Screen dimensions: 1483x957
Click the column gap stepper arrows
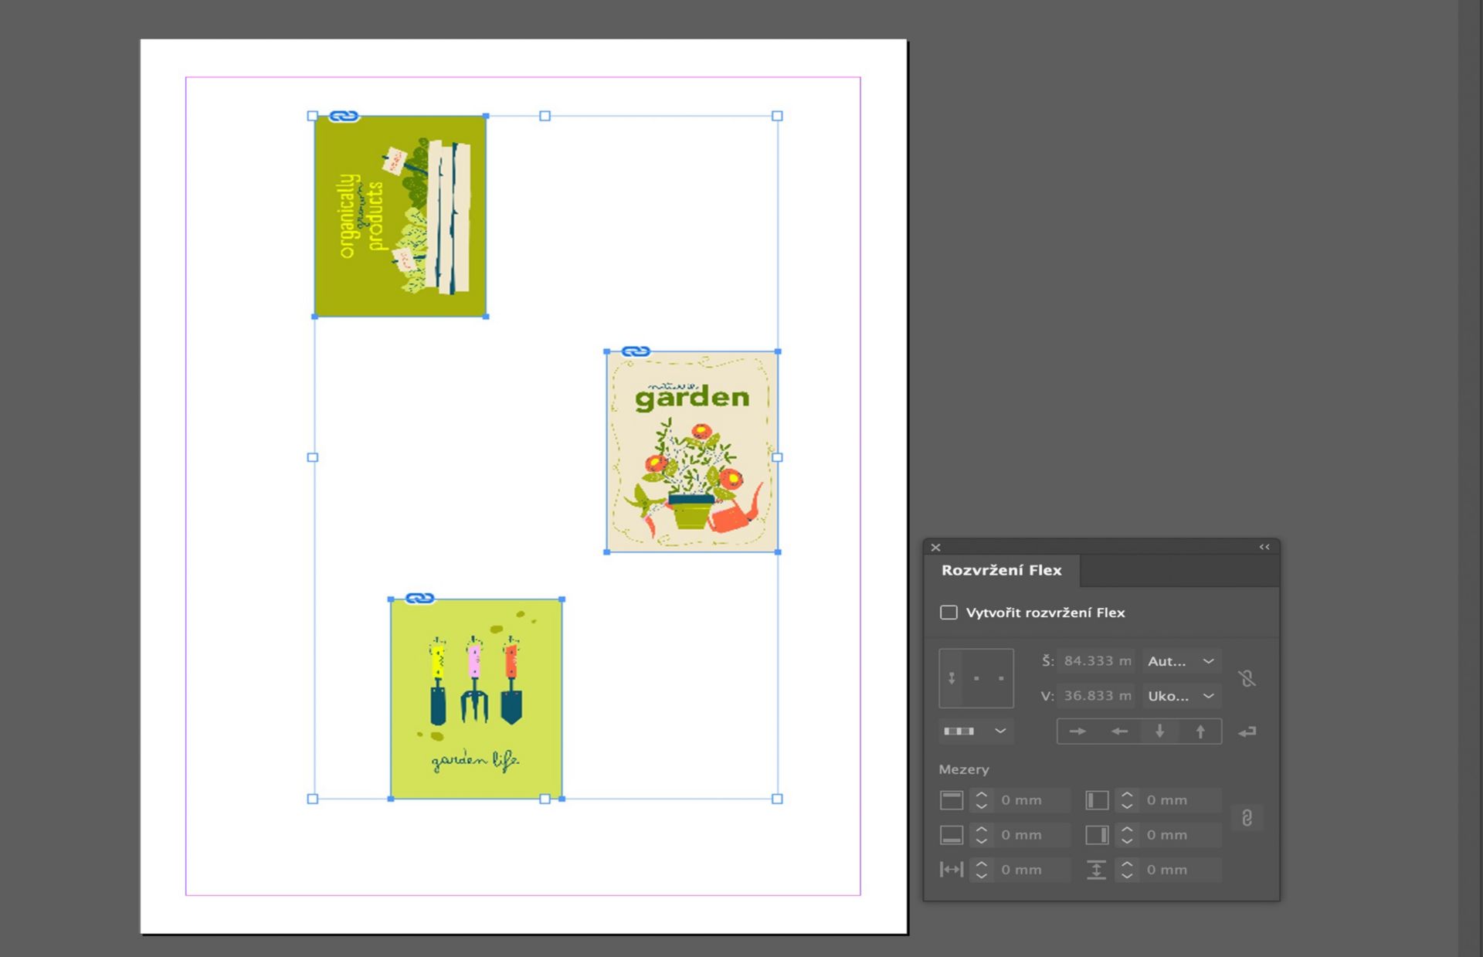982,870
